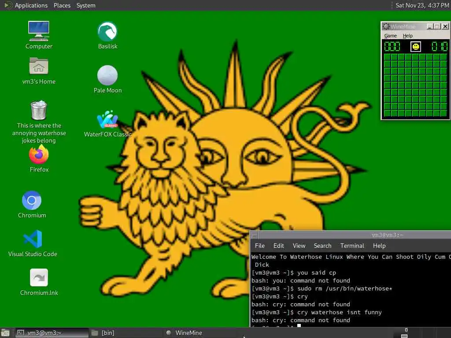Click the 'sudo rm /usr/bin/waterhose*' terminal line
Image resolution: width=451 pixels, height=338 pixels.
point(322,289)
